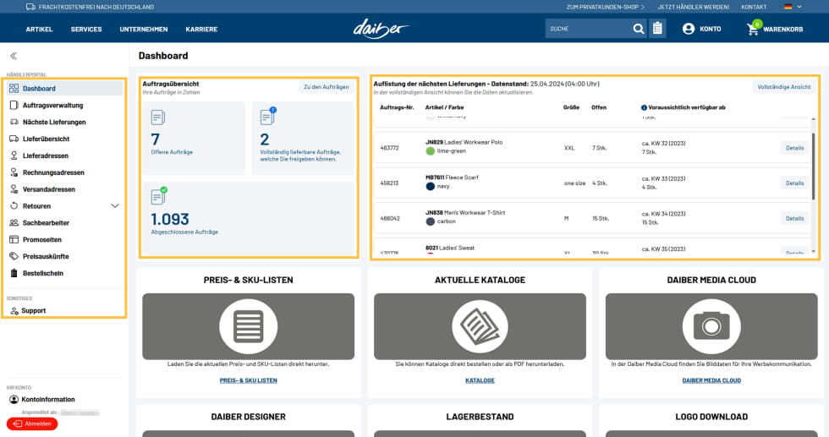Click ZUM PRIVATKUNDEN-SHOP link
The height and width of the screenshot is (437, 829).
(606, 7)
